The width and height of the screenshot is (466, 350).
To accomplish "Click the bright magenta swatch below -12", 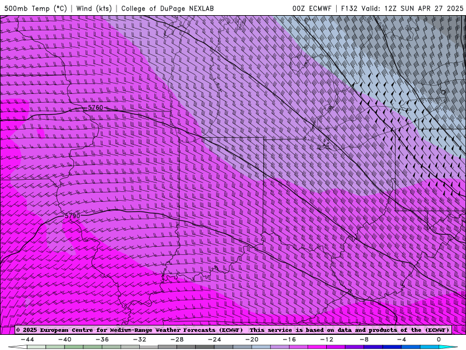I will [317, 347].
